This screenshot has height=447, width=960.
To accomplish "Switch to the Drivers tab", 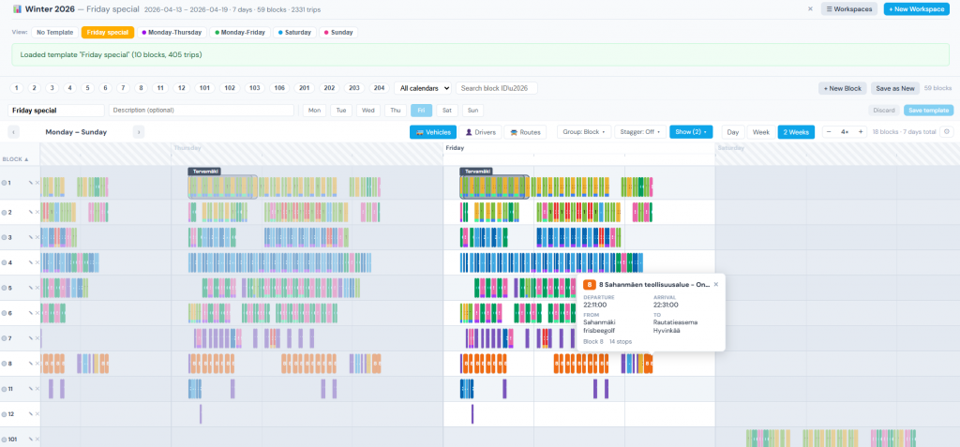I will tap(480, 132).
